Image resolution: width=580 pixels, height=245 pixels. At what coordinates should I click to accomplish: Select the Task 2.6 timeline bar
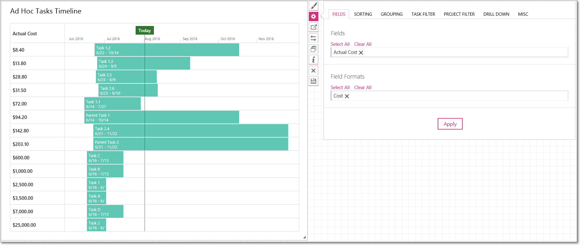128,90
